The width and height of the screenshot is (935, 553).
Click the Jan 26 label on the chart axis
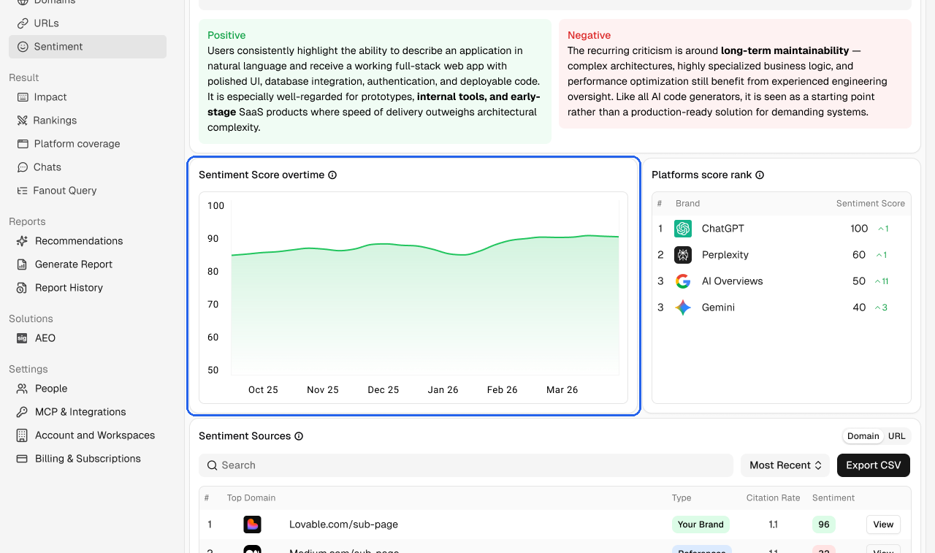[x=443, y=390]
